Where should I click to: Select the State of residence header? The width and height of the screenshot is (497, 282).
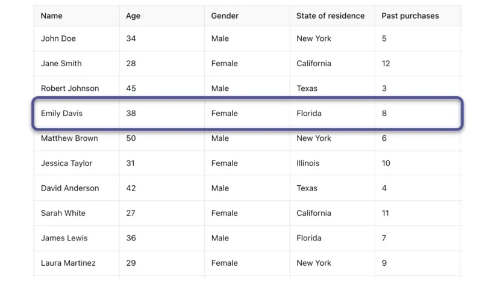point(330,16)
